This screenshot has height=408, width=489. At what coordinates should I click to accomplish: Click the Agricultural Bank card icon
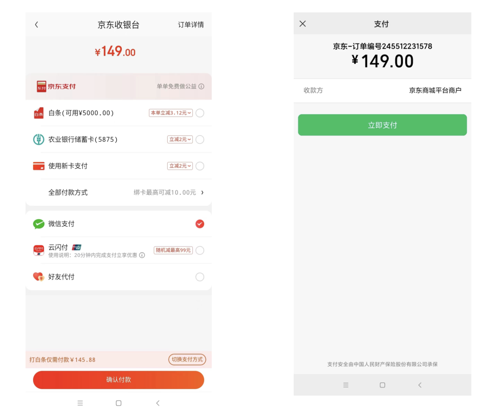click(38, 139)
